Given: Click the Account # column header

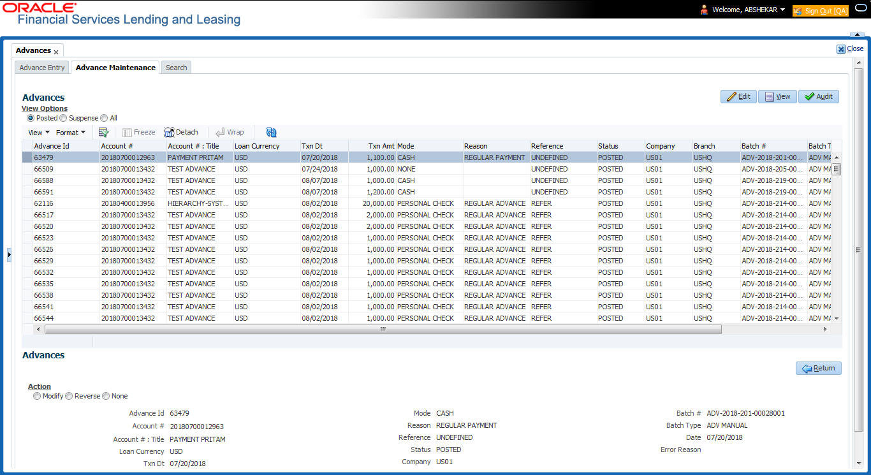Looking at the screenshot, I should (133, 146).
